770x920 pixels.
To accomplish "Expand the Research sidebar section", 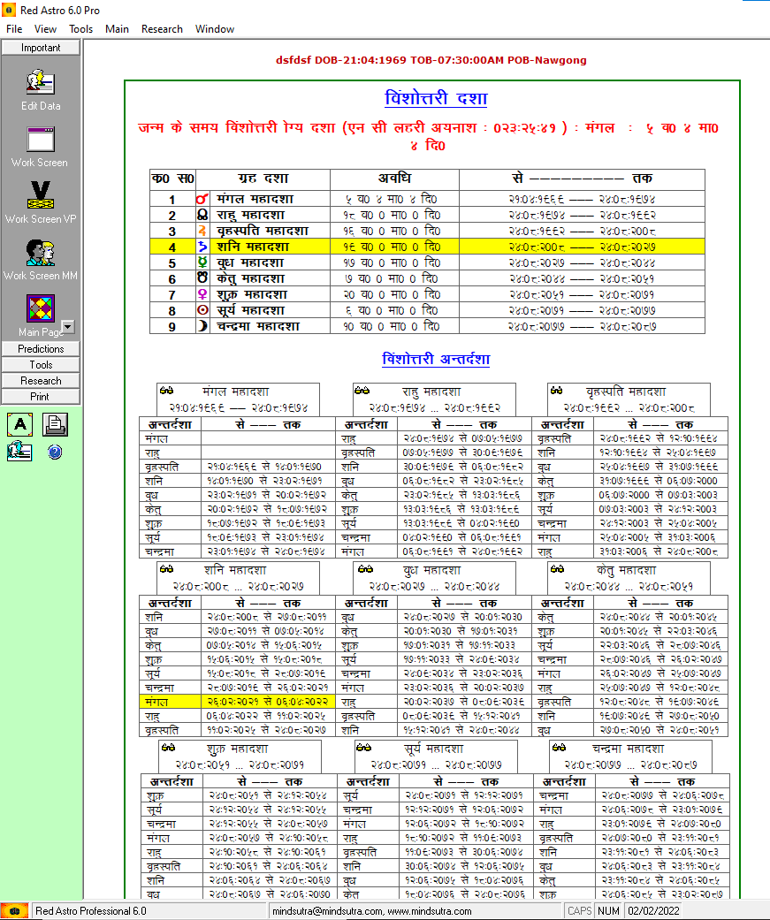I will 41,381.
